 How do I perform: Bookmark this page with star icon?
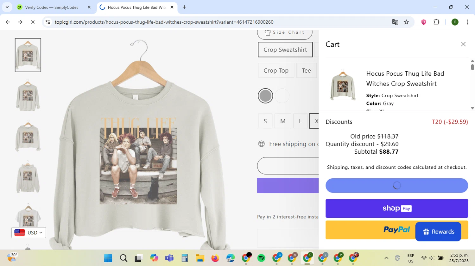tap(406, 22)
